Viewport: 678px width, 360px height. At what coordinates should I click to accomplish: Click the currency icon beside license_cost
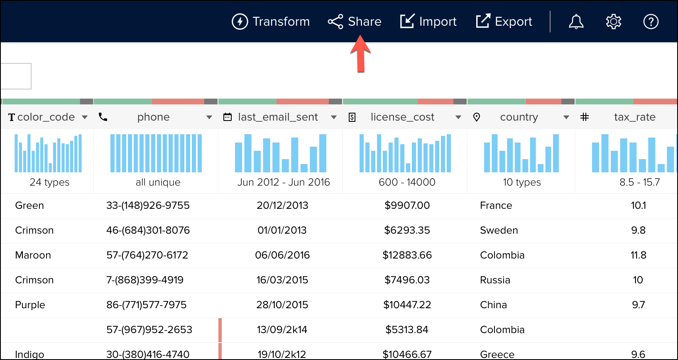click(x=352, y=117)
